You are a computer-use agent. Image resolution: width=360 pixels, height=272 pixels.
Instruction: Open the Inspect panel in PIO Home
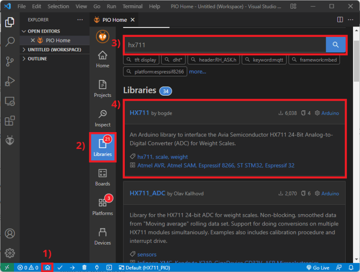click(103, 118)
